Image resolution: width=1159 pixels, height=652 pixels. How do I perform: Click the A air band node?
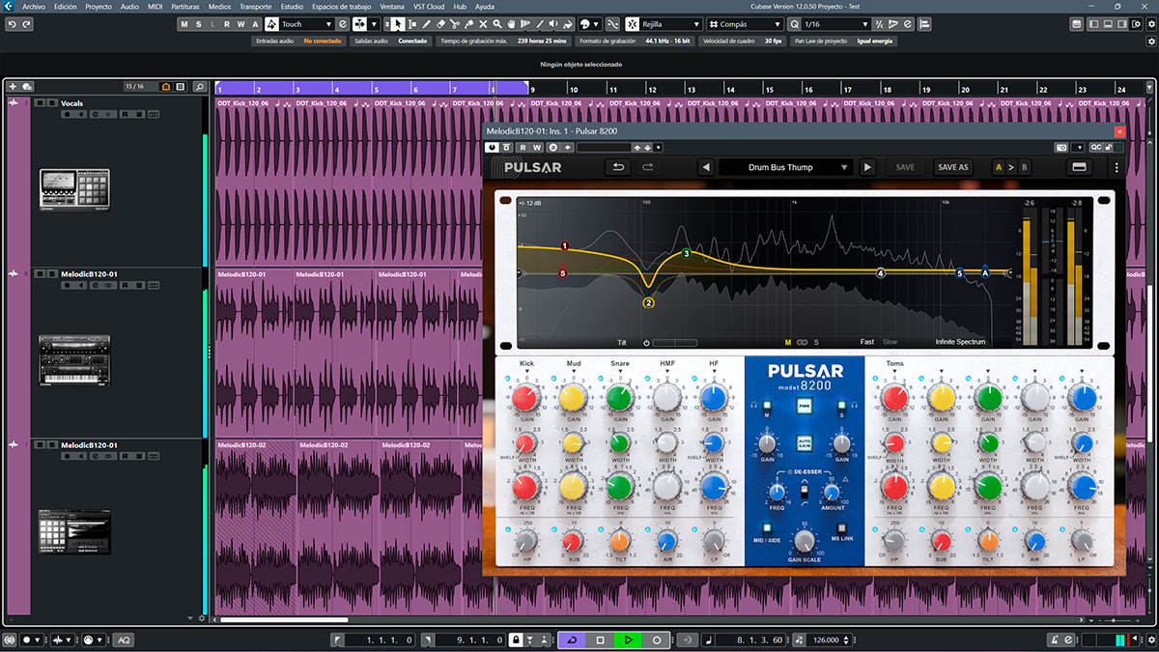coord(985,272)
